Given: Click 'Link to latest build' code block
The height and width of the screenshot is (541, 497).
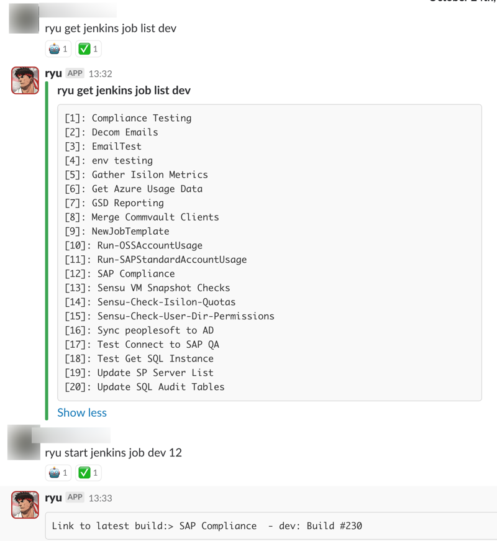Looking at the screenshot, I should point(271,526).
